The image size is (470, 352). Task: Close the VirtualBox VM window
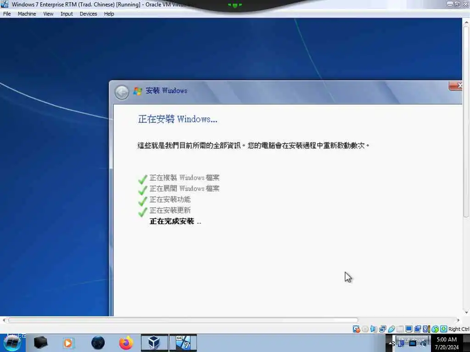pos(465,4)
